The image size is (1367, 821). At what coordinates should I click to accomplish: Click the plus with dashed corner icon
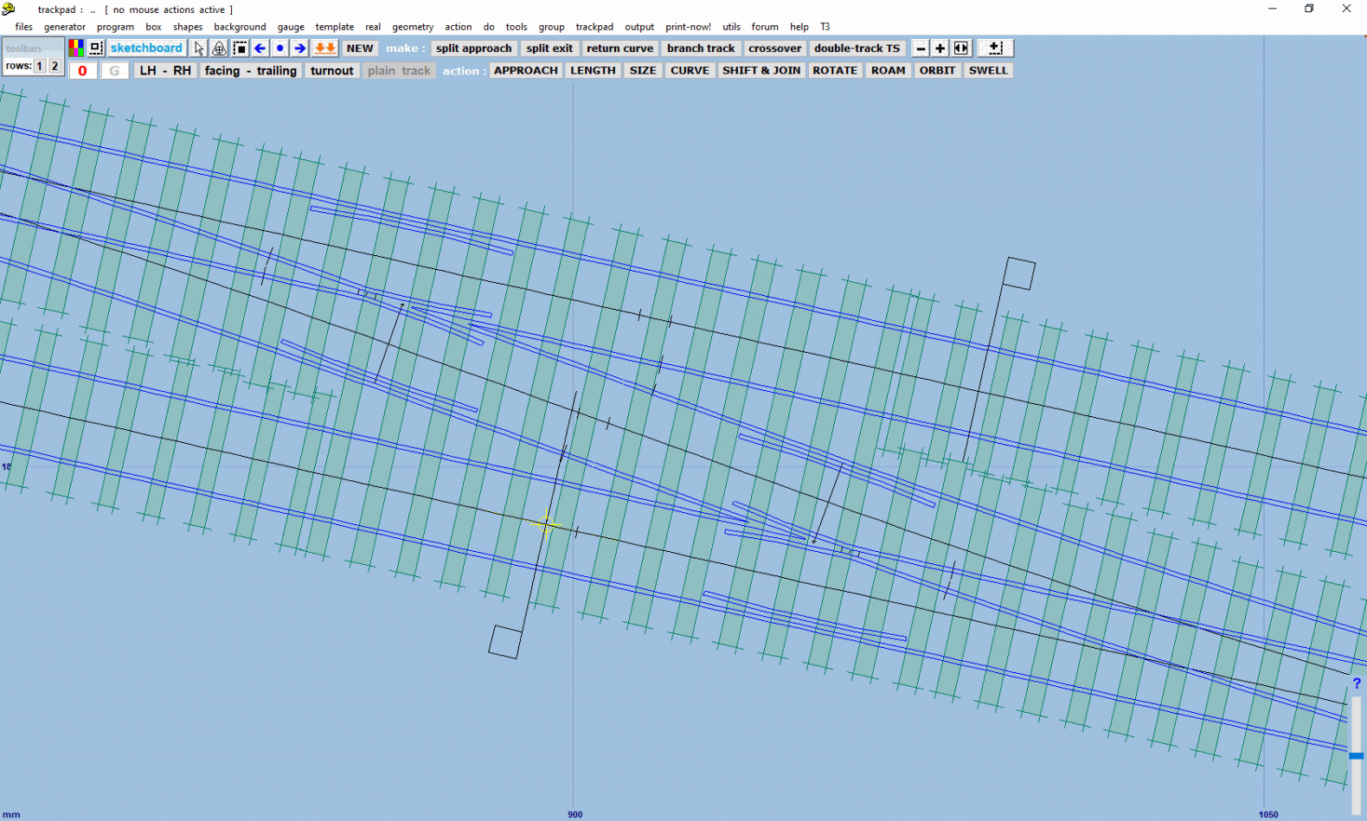click(x=995, y=48)
